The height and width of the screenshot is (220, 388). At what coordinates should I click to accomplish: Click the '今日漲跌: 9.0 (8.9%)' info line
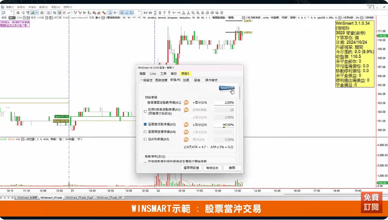pyautogui.click(x=354, y=52)
